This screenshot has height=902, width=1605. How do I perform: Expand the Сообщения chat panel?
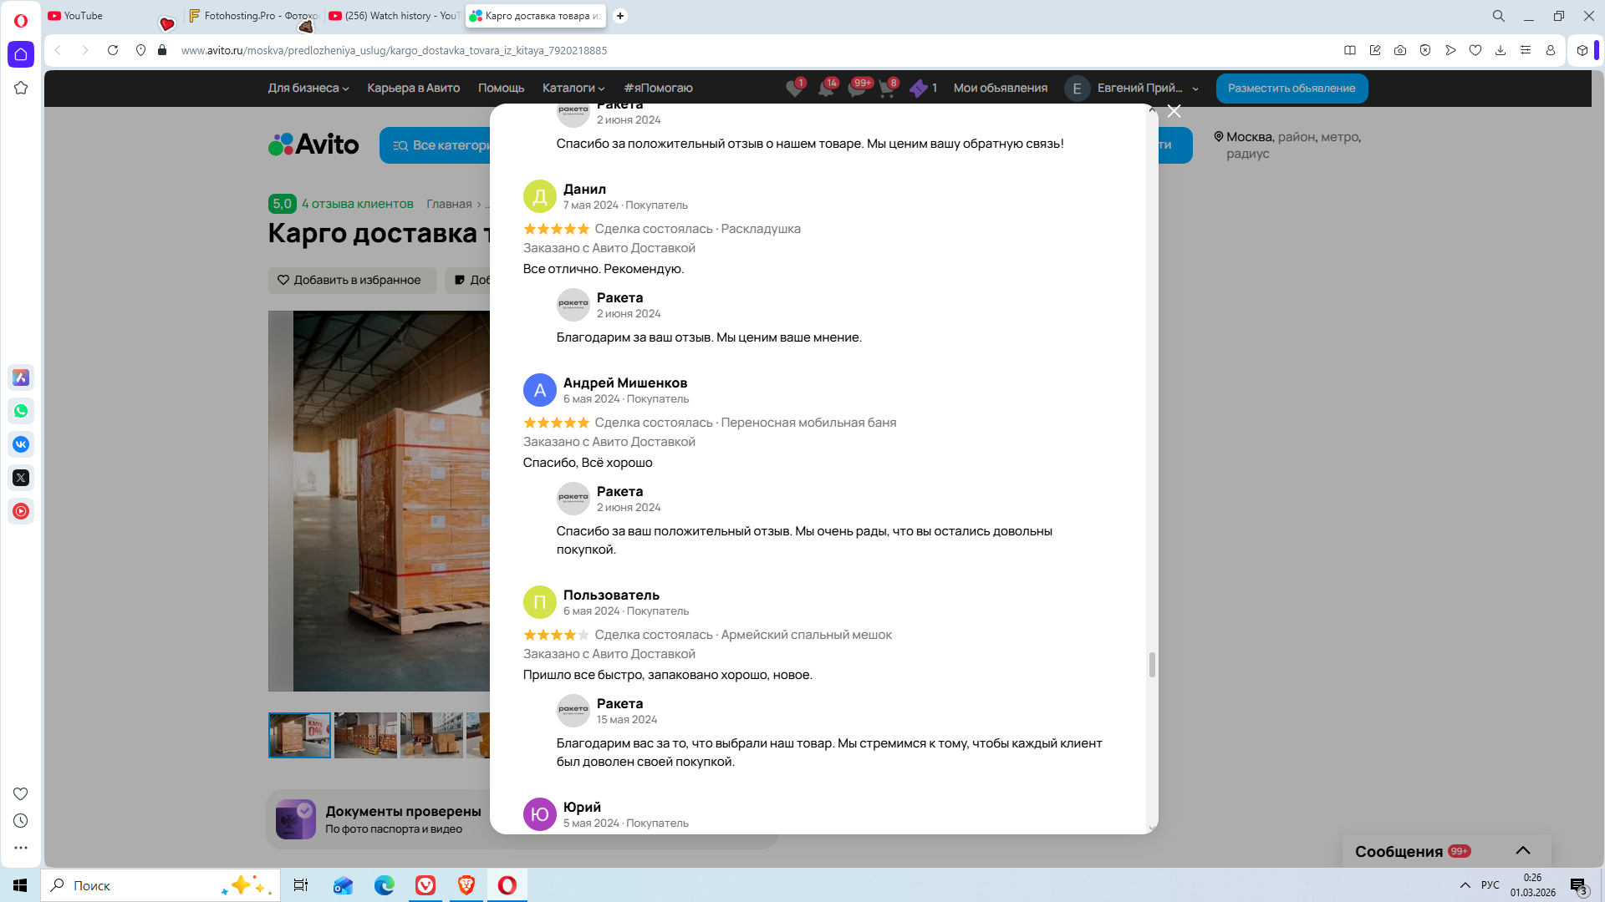pos(1523,851)
